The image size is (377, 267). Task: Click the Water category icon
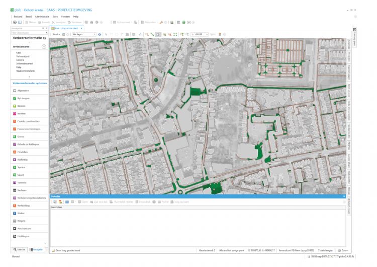click(14, 213)
